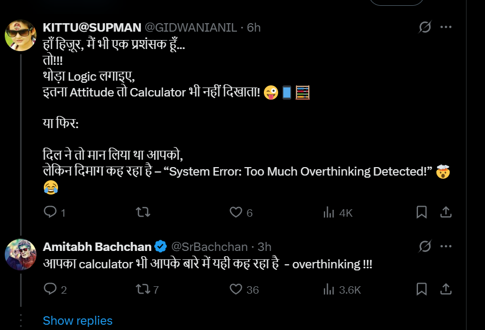The image size is (485, 330).
Task: Open the KITTU@SUPMAN profile name
Action: click(x=91, y=27)
